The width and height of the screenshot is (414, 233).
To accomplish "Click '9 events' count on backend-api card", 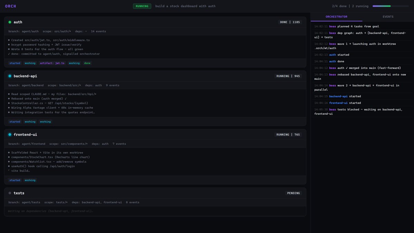I will pos(112,85).
